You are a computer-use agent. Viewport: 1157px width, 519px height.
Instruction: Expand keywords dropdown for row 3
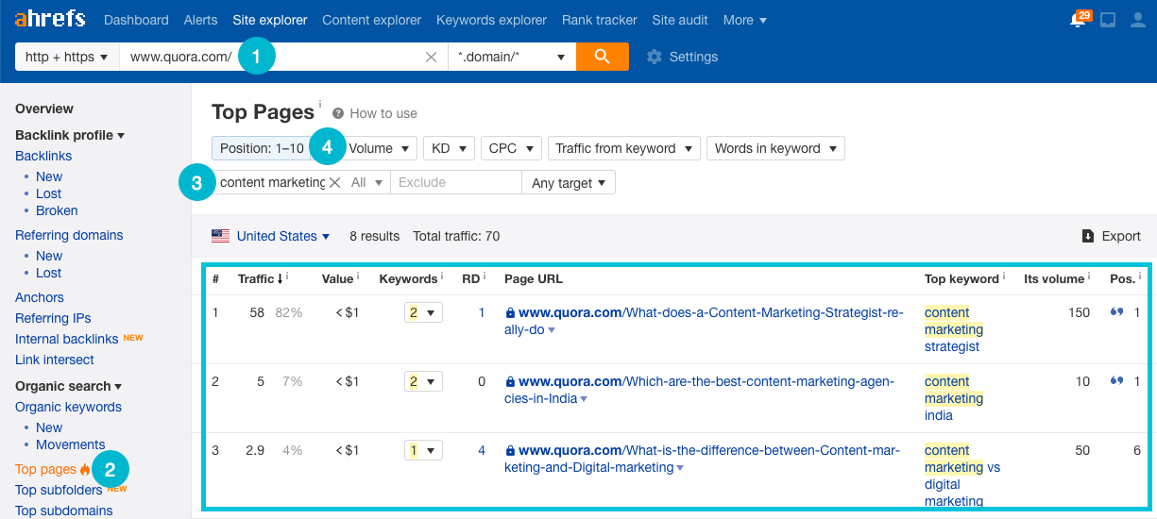click(x=423, y=450)
